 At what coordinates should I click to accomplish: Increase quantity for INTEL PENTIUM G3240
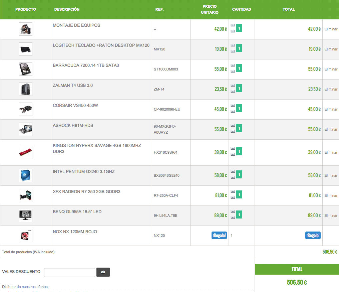(x=233, y=171)
